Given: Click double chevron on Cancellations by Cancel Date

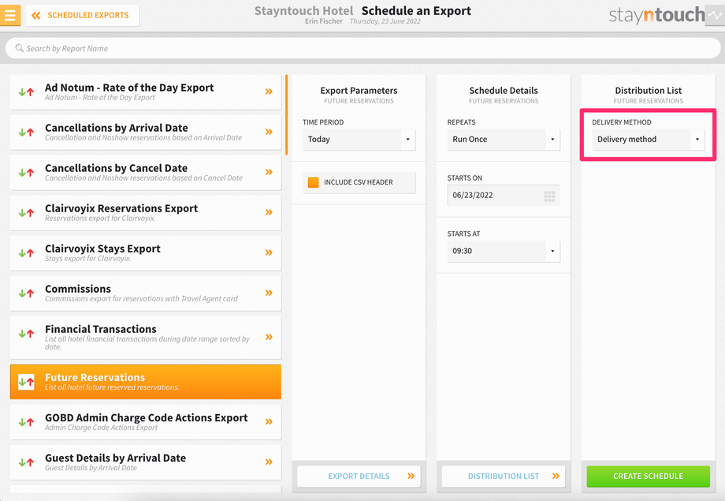Looking at the screenshot, I should (269, 172).
